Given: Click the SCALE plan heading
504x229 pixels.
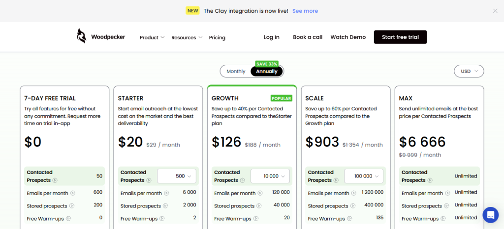Looking at the screenshot, I should pyautogui.click(x=315, y=99).
